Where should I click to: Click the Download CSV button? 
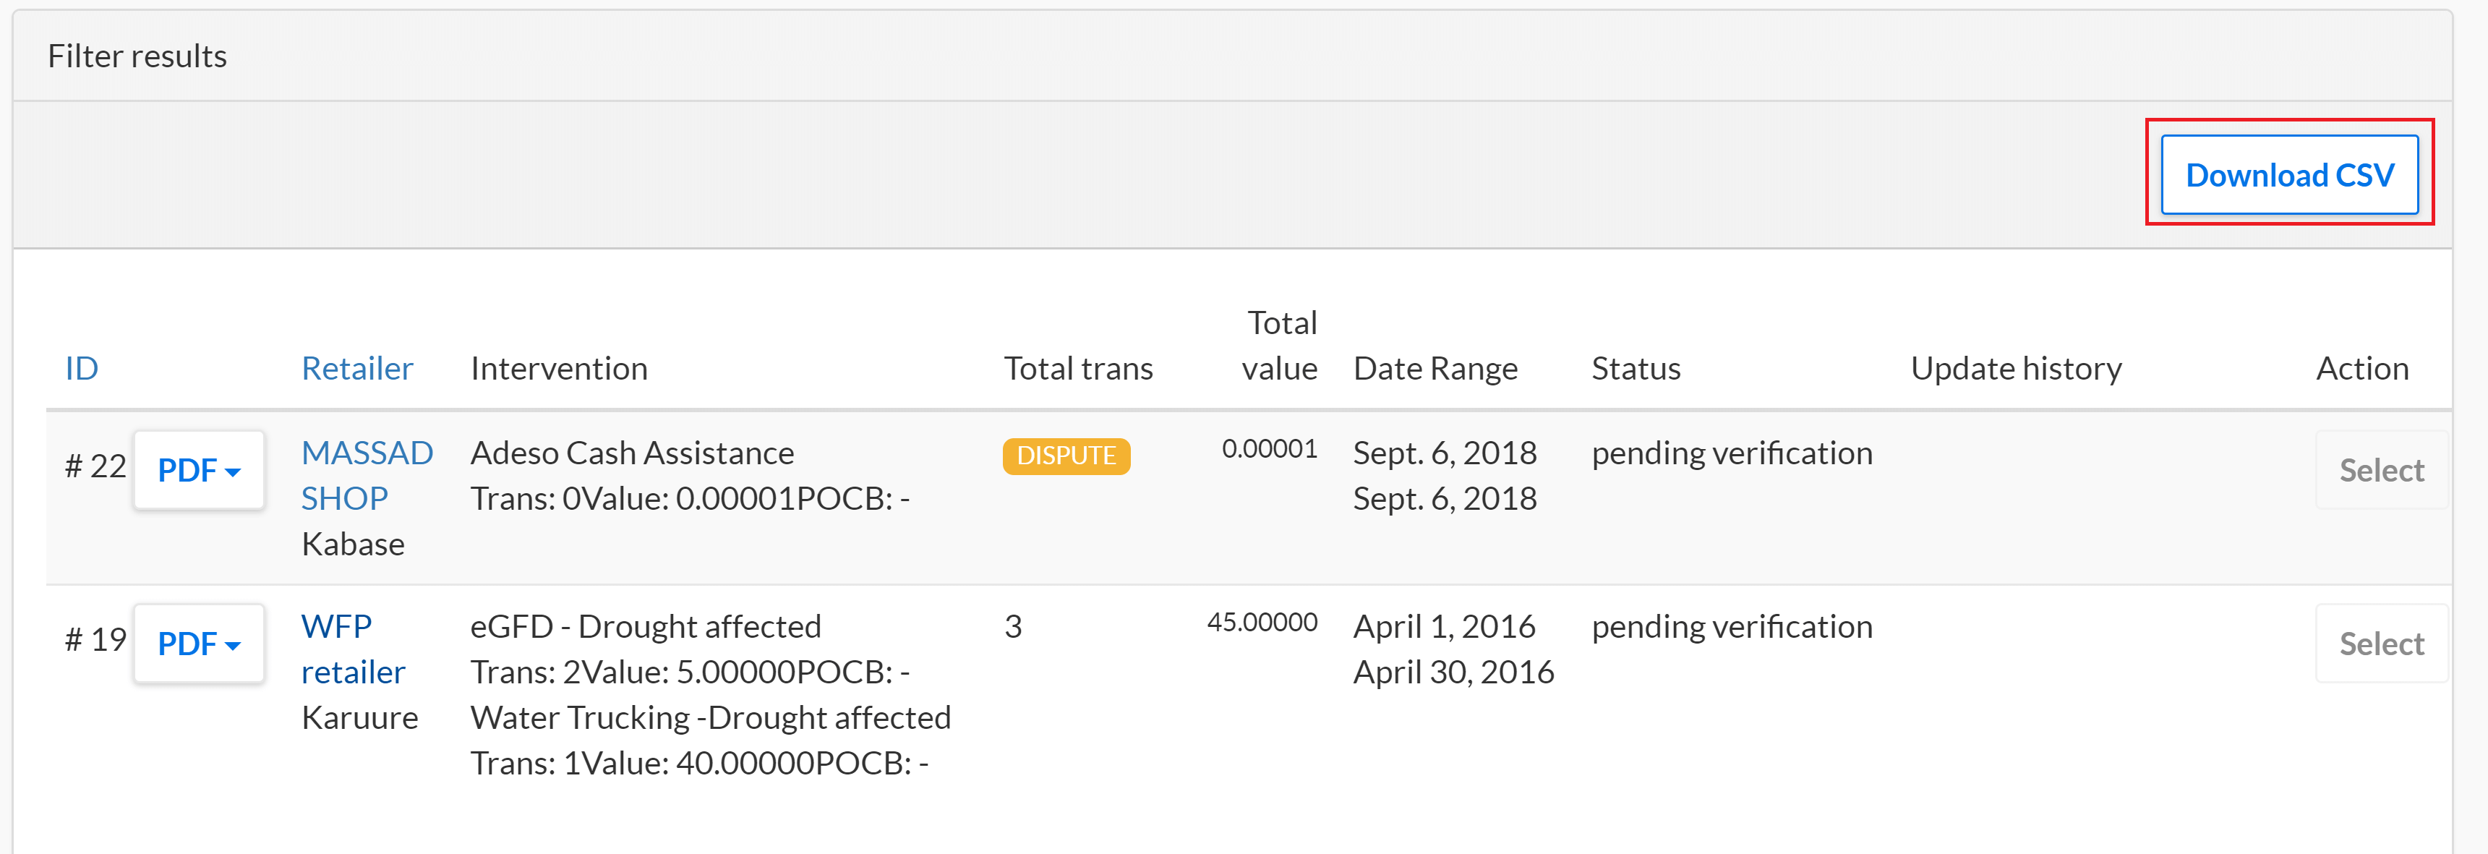coord(2289,175)
